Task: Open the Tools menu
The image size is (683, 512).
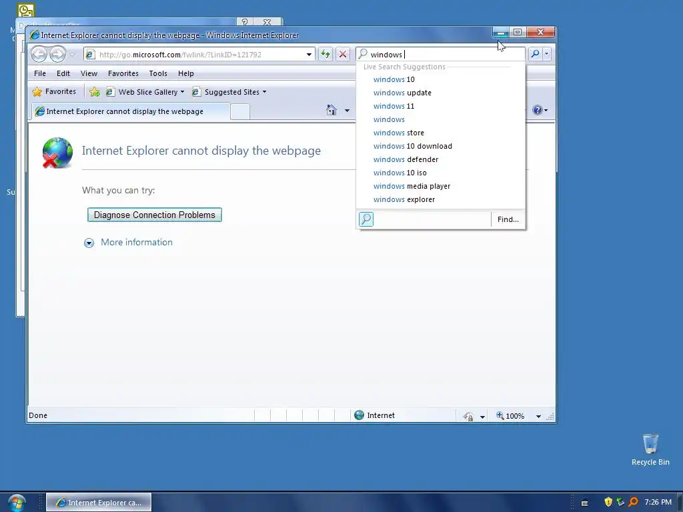Action: coord(158,73)
